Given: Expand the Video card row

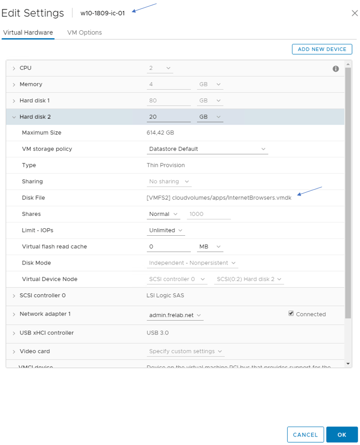Looking at the screenshot, I should tap(14, 351).
